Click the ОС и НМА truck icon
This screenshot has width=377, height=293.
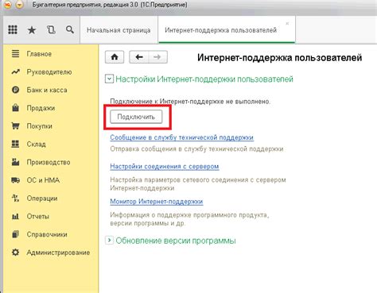coord(16,180)
